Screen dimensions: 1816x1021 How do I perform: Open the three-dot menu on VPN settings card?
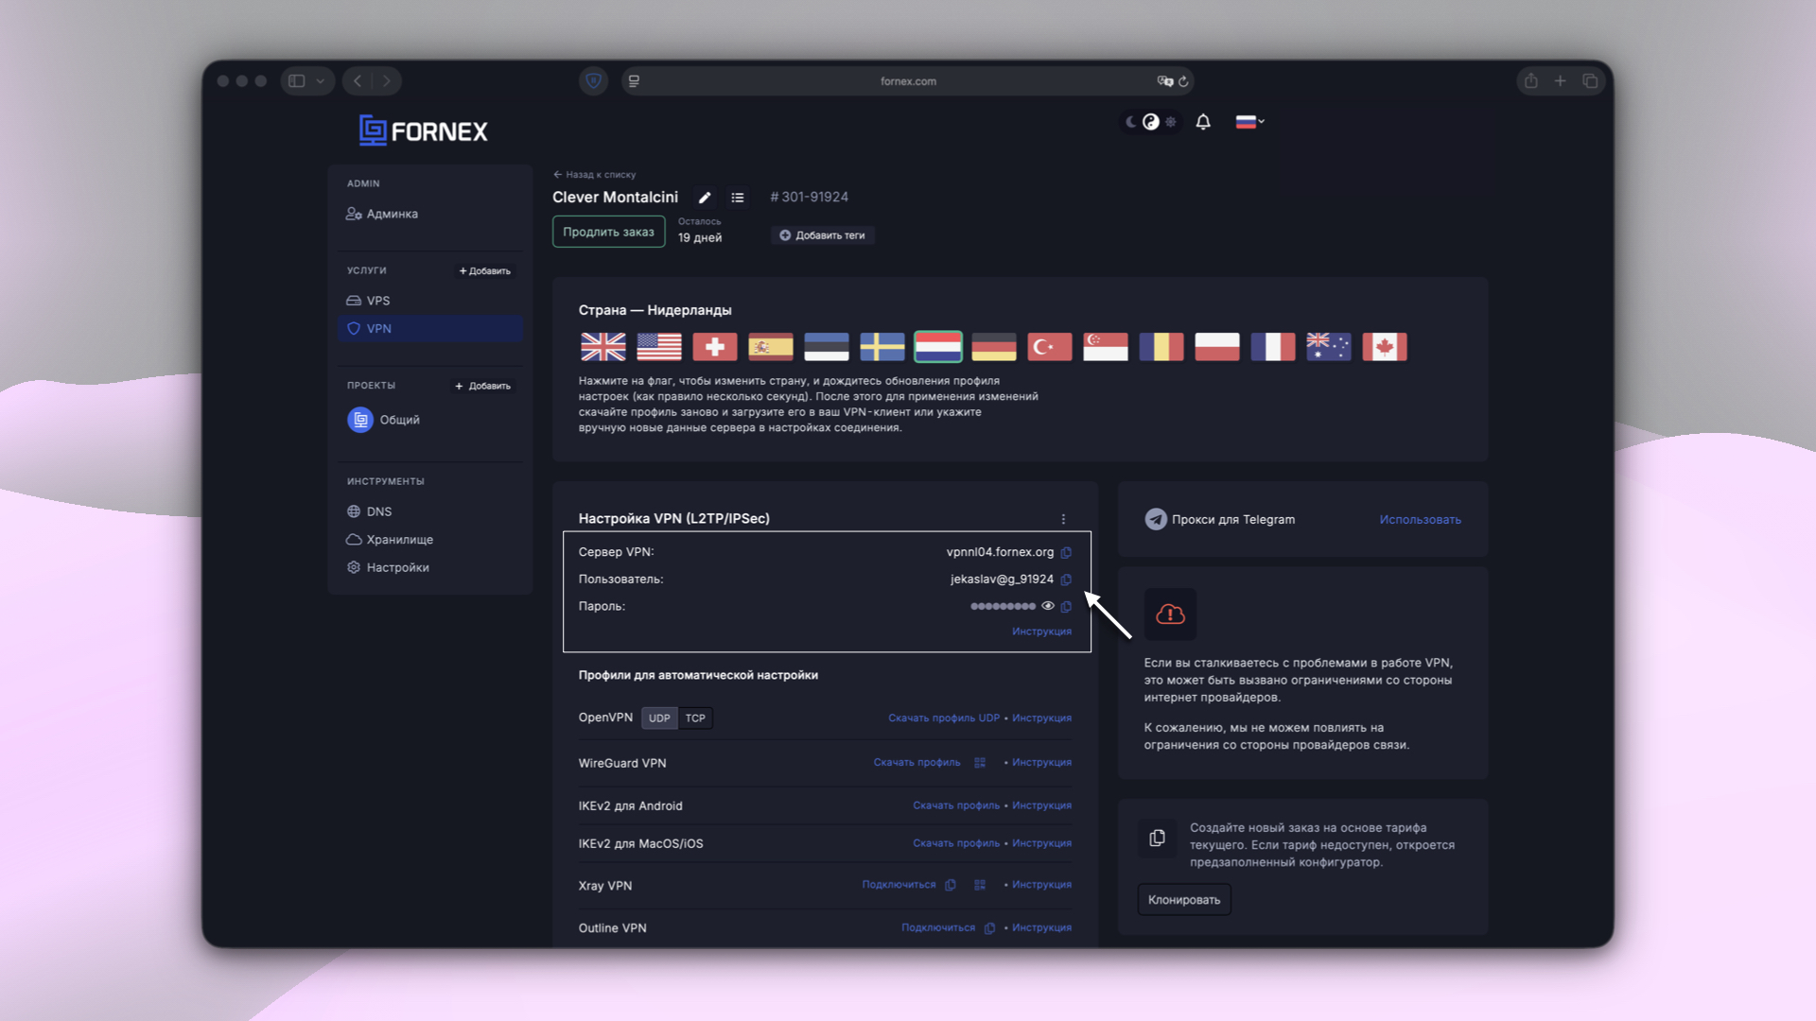1063,519
